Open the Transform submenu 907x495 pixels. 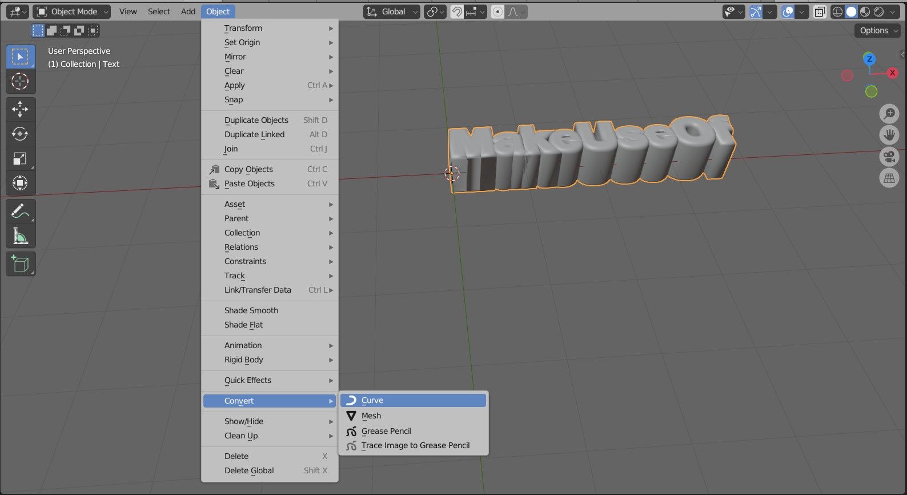coord(270,28)
